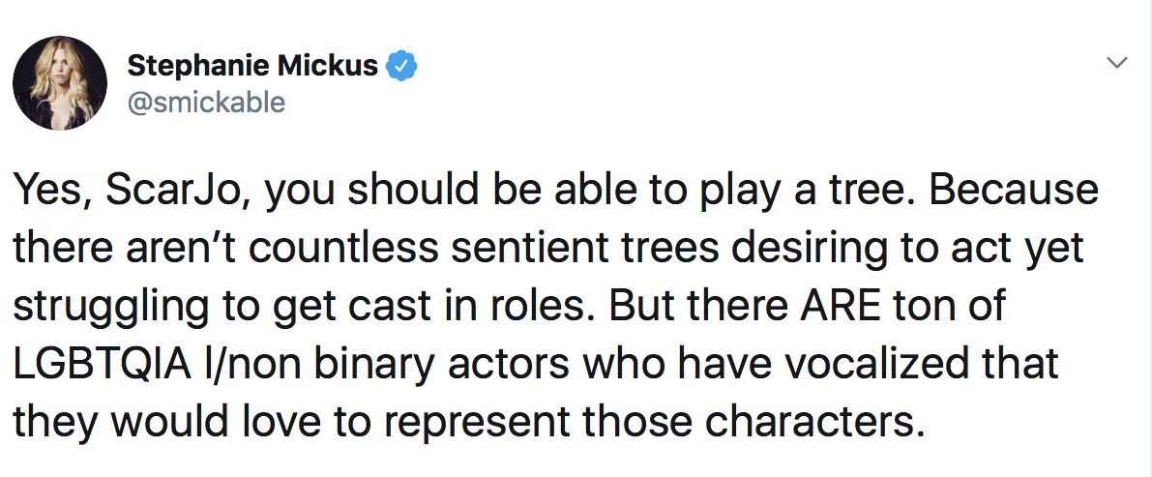Expand the tweet options chevron
1152x477 pixels.
(x=1116, y=63)
